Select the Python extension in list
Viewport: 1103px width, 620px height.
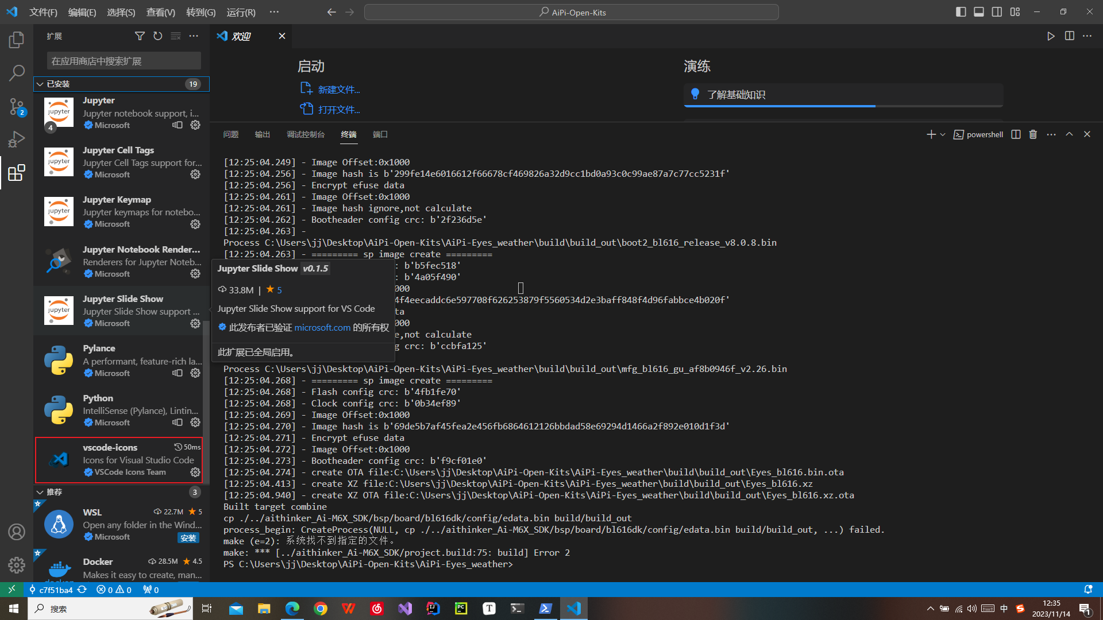pos(121,410)
